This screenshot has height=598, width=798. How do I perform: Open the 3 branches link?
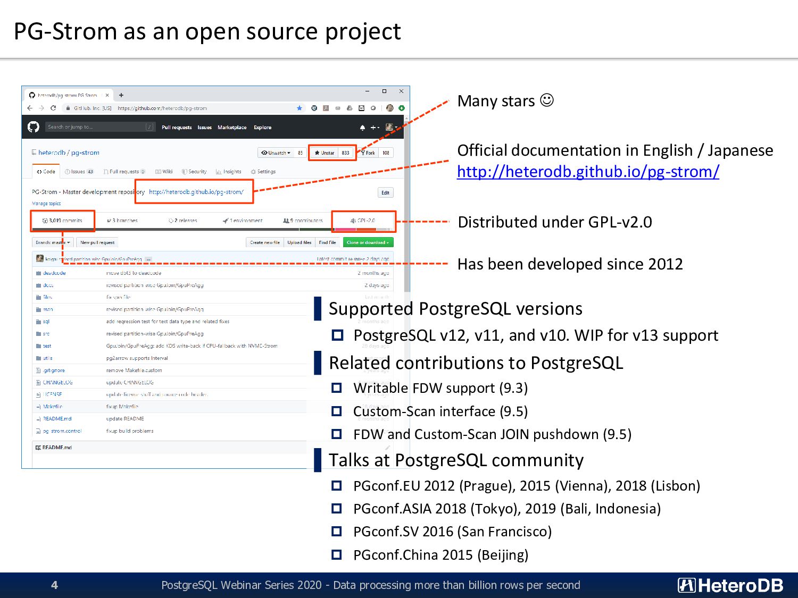(x=122, y=221)
